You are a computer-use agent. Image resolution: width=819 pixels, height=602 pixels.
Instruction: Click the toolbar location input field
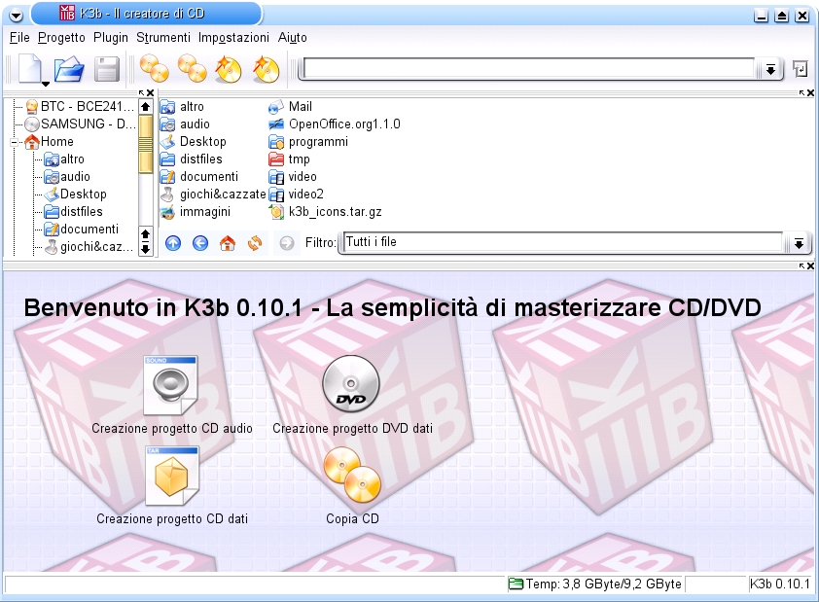point(528,68)
